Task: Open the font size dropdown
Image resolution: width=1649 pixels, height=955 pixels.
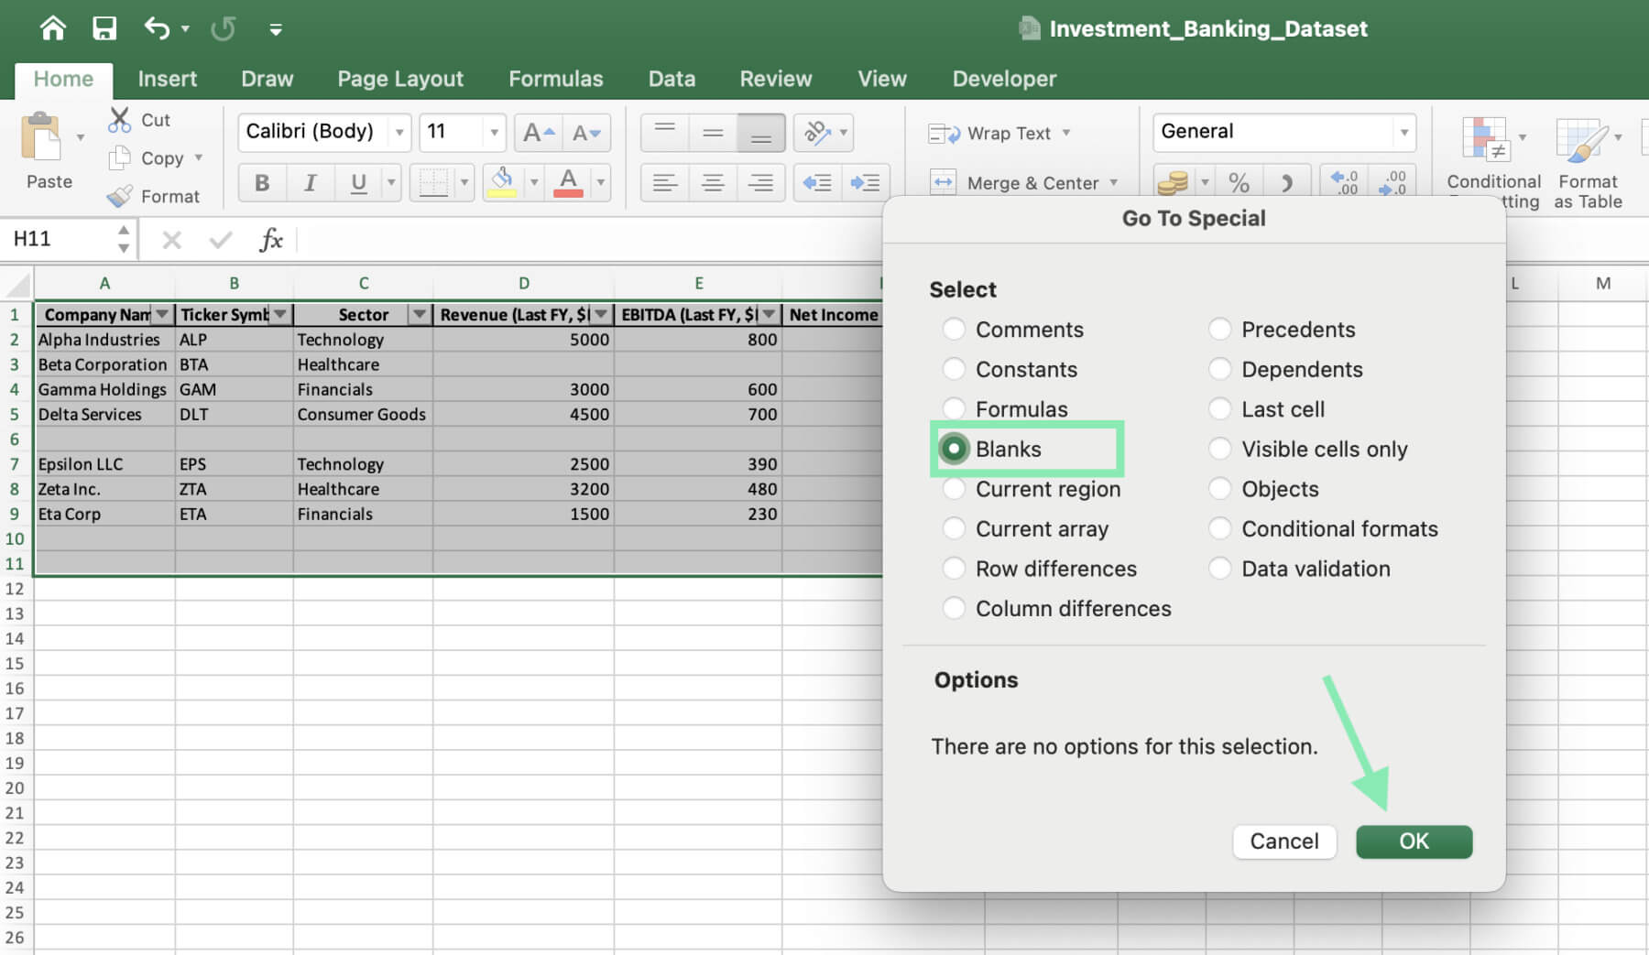Action: click(x=493, y=132)
